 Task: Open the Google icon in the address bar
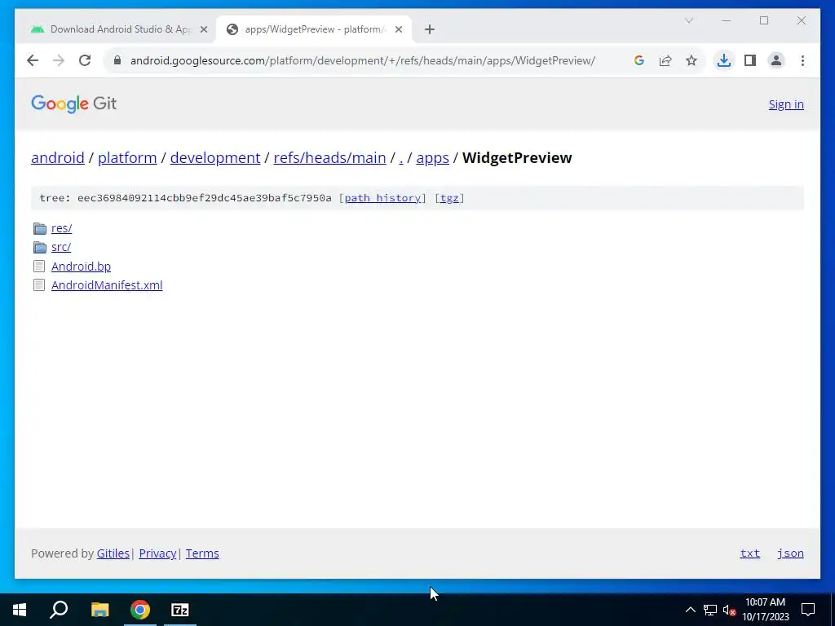[639, 60]
